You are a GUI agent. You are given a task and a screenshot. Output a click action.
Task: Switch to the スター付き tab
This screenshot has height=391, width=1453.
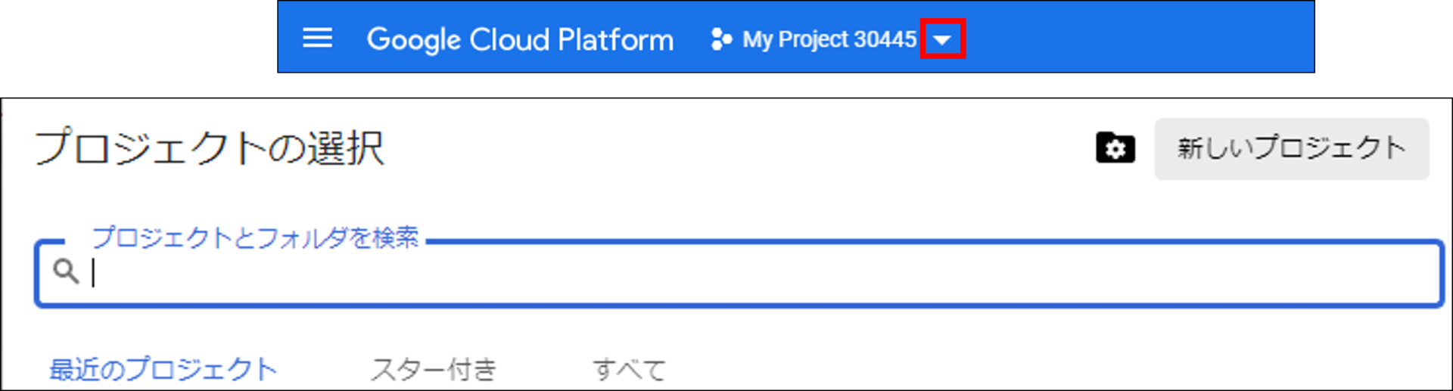pyautogui.click(x=434, y=370)
